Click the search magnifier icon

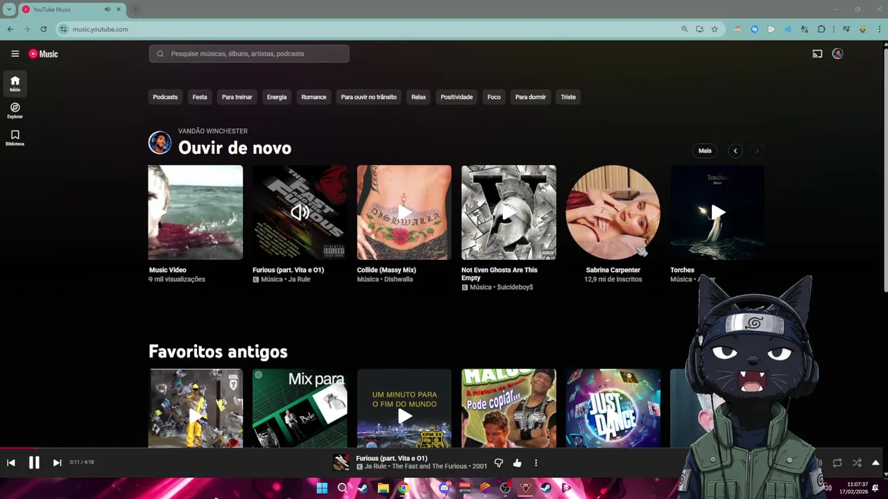tap(160, 53)
